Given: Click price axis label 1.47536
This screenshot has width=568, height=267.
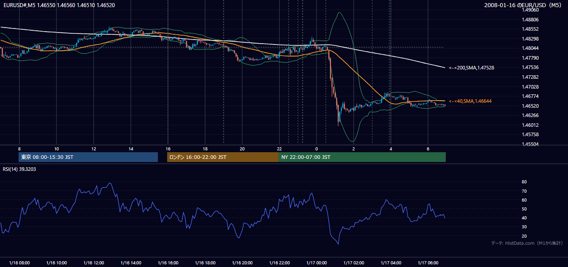Looking at the screenshot, I should point(530,67).
